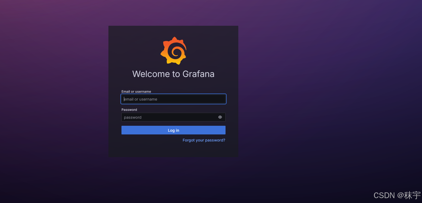The image size is (422, 203).
Task: Click the 'Welcome to Grafana' heading
Action: pyautogui.click(x=173, y=74)
